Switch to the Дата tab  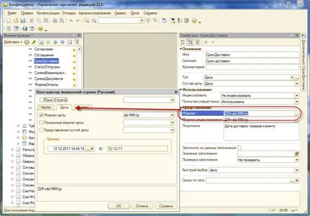click(64, 107)
